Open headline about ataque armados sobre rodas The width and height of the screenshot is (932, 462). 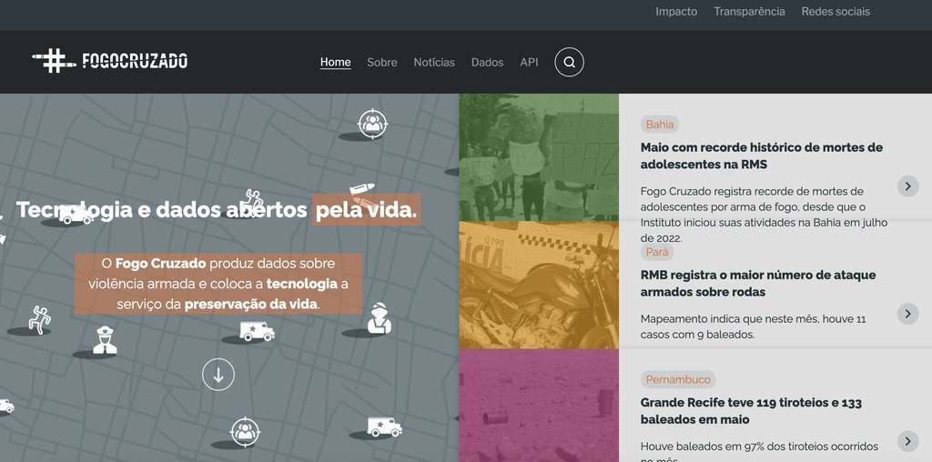click(758, 283)
